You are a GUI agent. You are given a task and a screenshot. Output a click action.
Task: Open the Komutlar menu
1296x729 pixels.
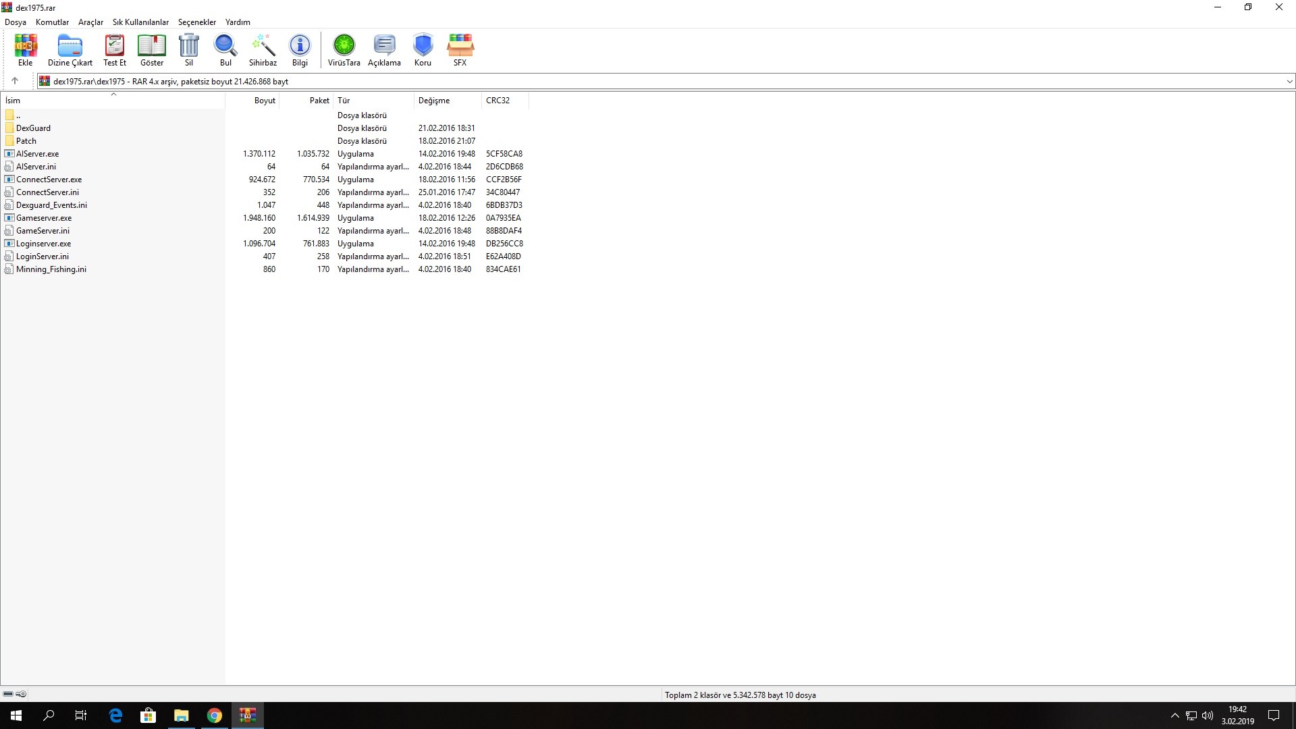pos(52,22)
